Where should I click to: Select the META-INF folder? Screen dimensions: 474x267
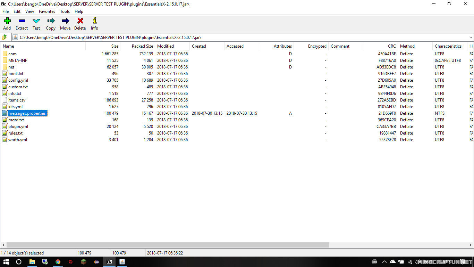pos(18,60)
